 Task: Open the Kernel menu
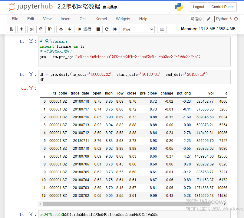[101, 19]
